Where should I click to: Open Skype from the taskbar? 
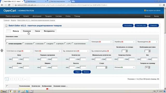click(27, 91)
